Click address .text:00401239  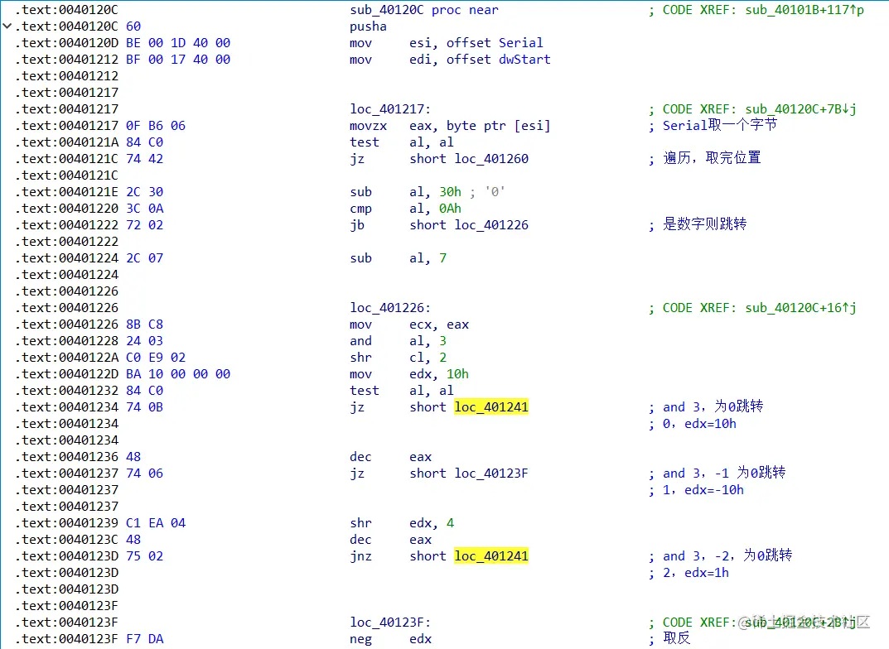pos(67,522)
